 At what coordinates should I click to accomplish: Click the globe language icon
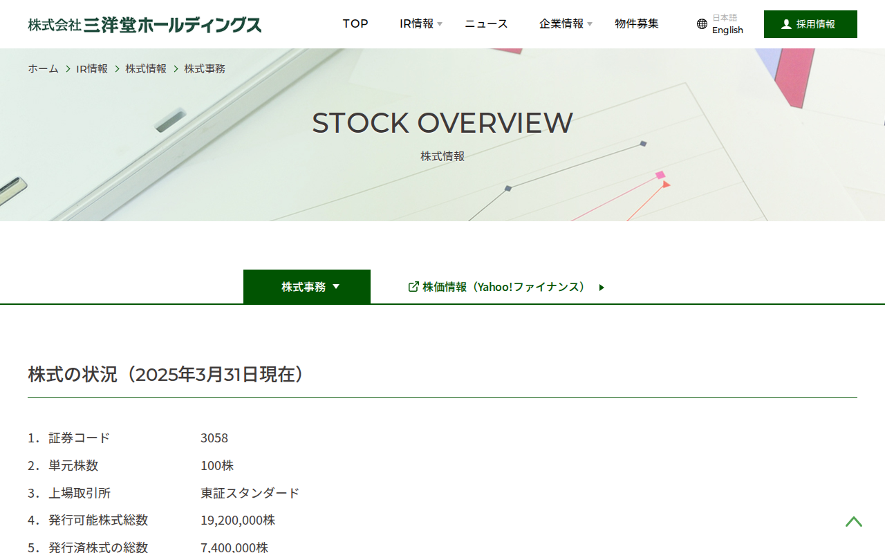coord(702,24)
